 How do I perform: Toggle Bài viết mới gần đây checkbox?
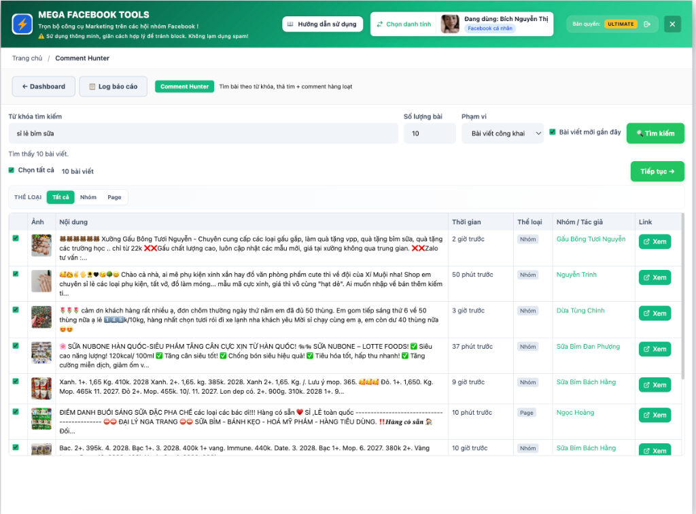pyautogui.click(x=552, y=132)
